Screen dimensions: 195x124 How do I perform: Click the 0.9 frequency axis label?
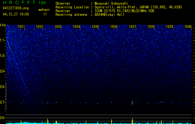click(x=2, y=71)
